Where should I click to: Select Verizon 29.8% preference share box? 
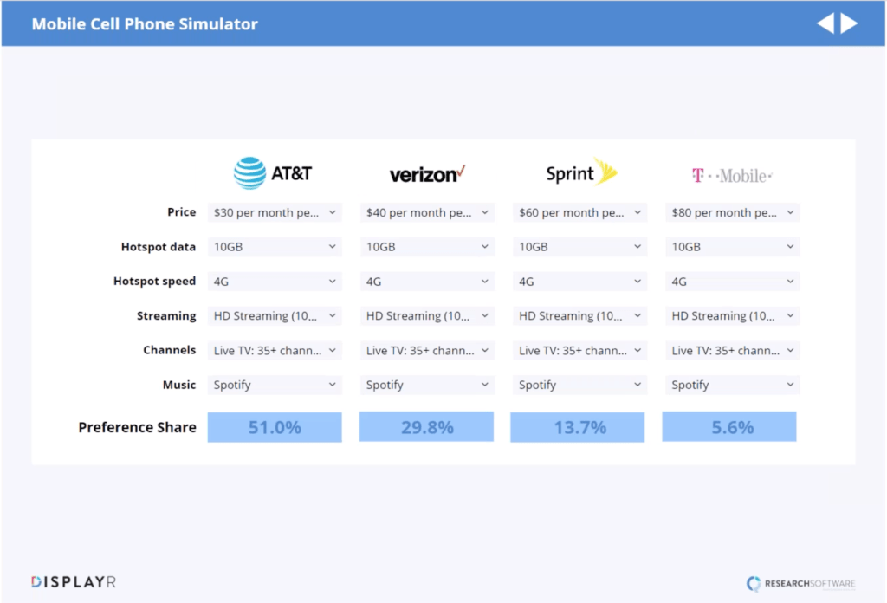click(x=427, y=427)
